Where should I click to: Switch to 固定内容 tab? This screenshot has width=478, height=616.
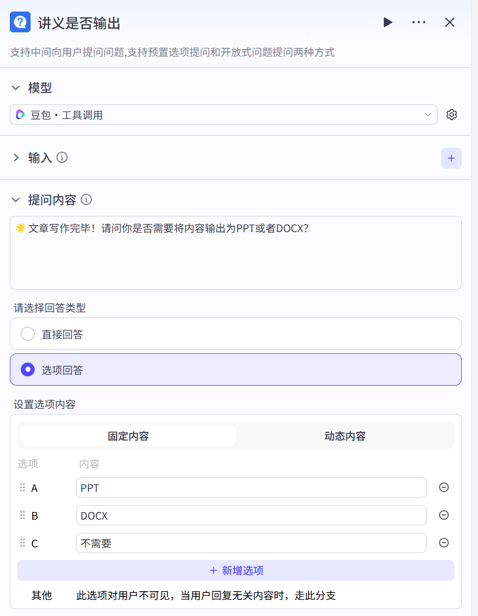coord(128,436)
